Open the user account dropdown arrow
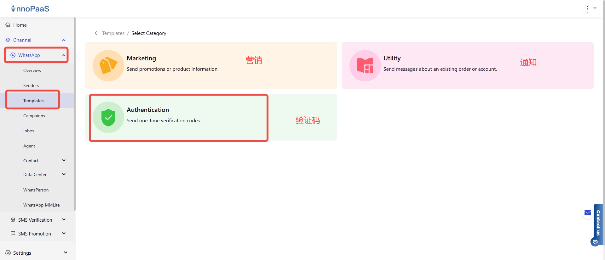Image resolution: width=605 pixels, height=260 pixels. coord(595,8)
